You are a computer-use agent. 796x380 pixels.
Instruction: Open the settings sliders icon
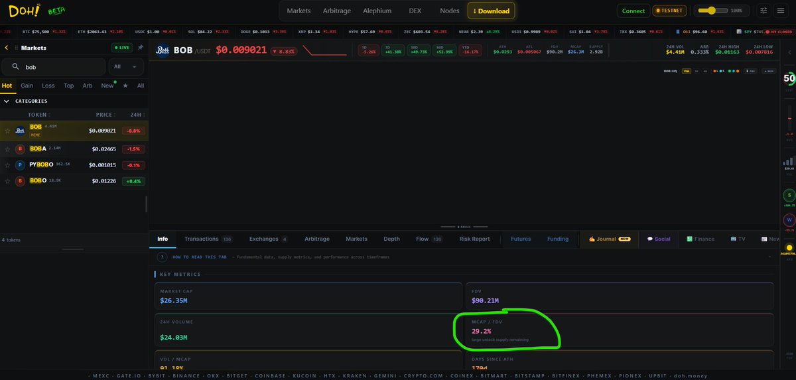pos(763,11)
